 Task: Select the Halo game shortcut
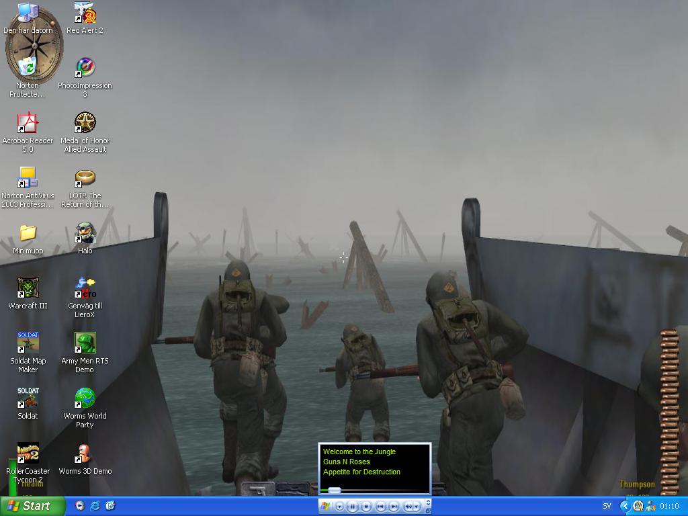[x=85, y=239]
